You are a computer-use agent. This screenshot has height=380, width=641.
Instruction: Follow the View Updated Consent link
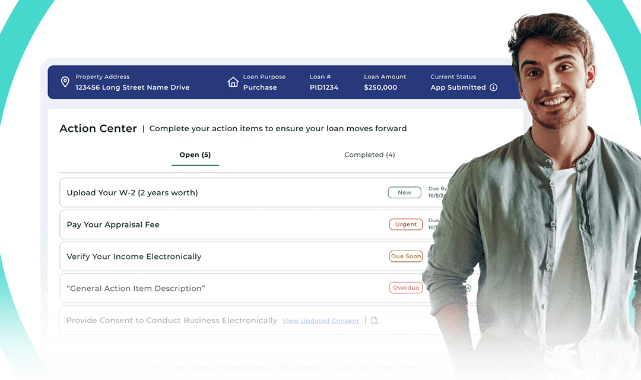(320, 321)
